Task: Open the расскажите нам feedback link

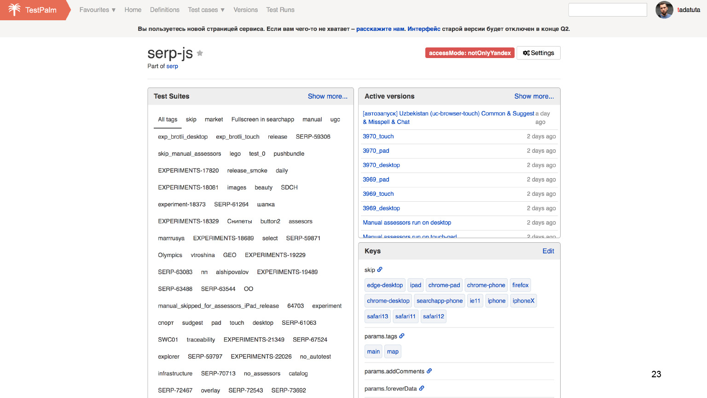Action: pyautogui.click(x=380, y=29)
